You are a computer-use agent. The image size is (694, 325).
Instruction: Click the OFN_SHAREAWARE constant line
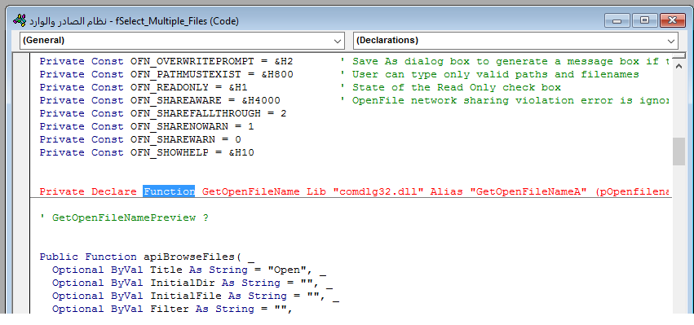click(160, 100)
